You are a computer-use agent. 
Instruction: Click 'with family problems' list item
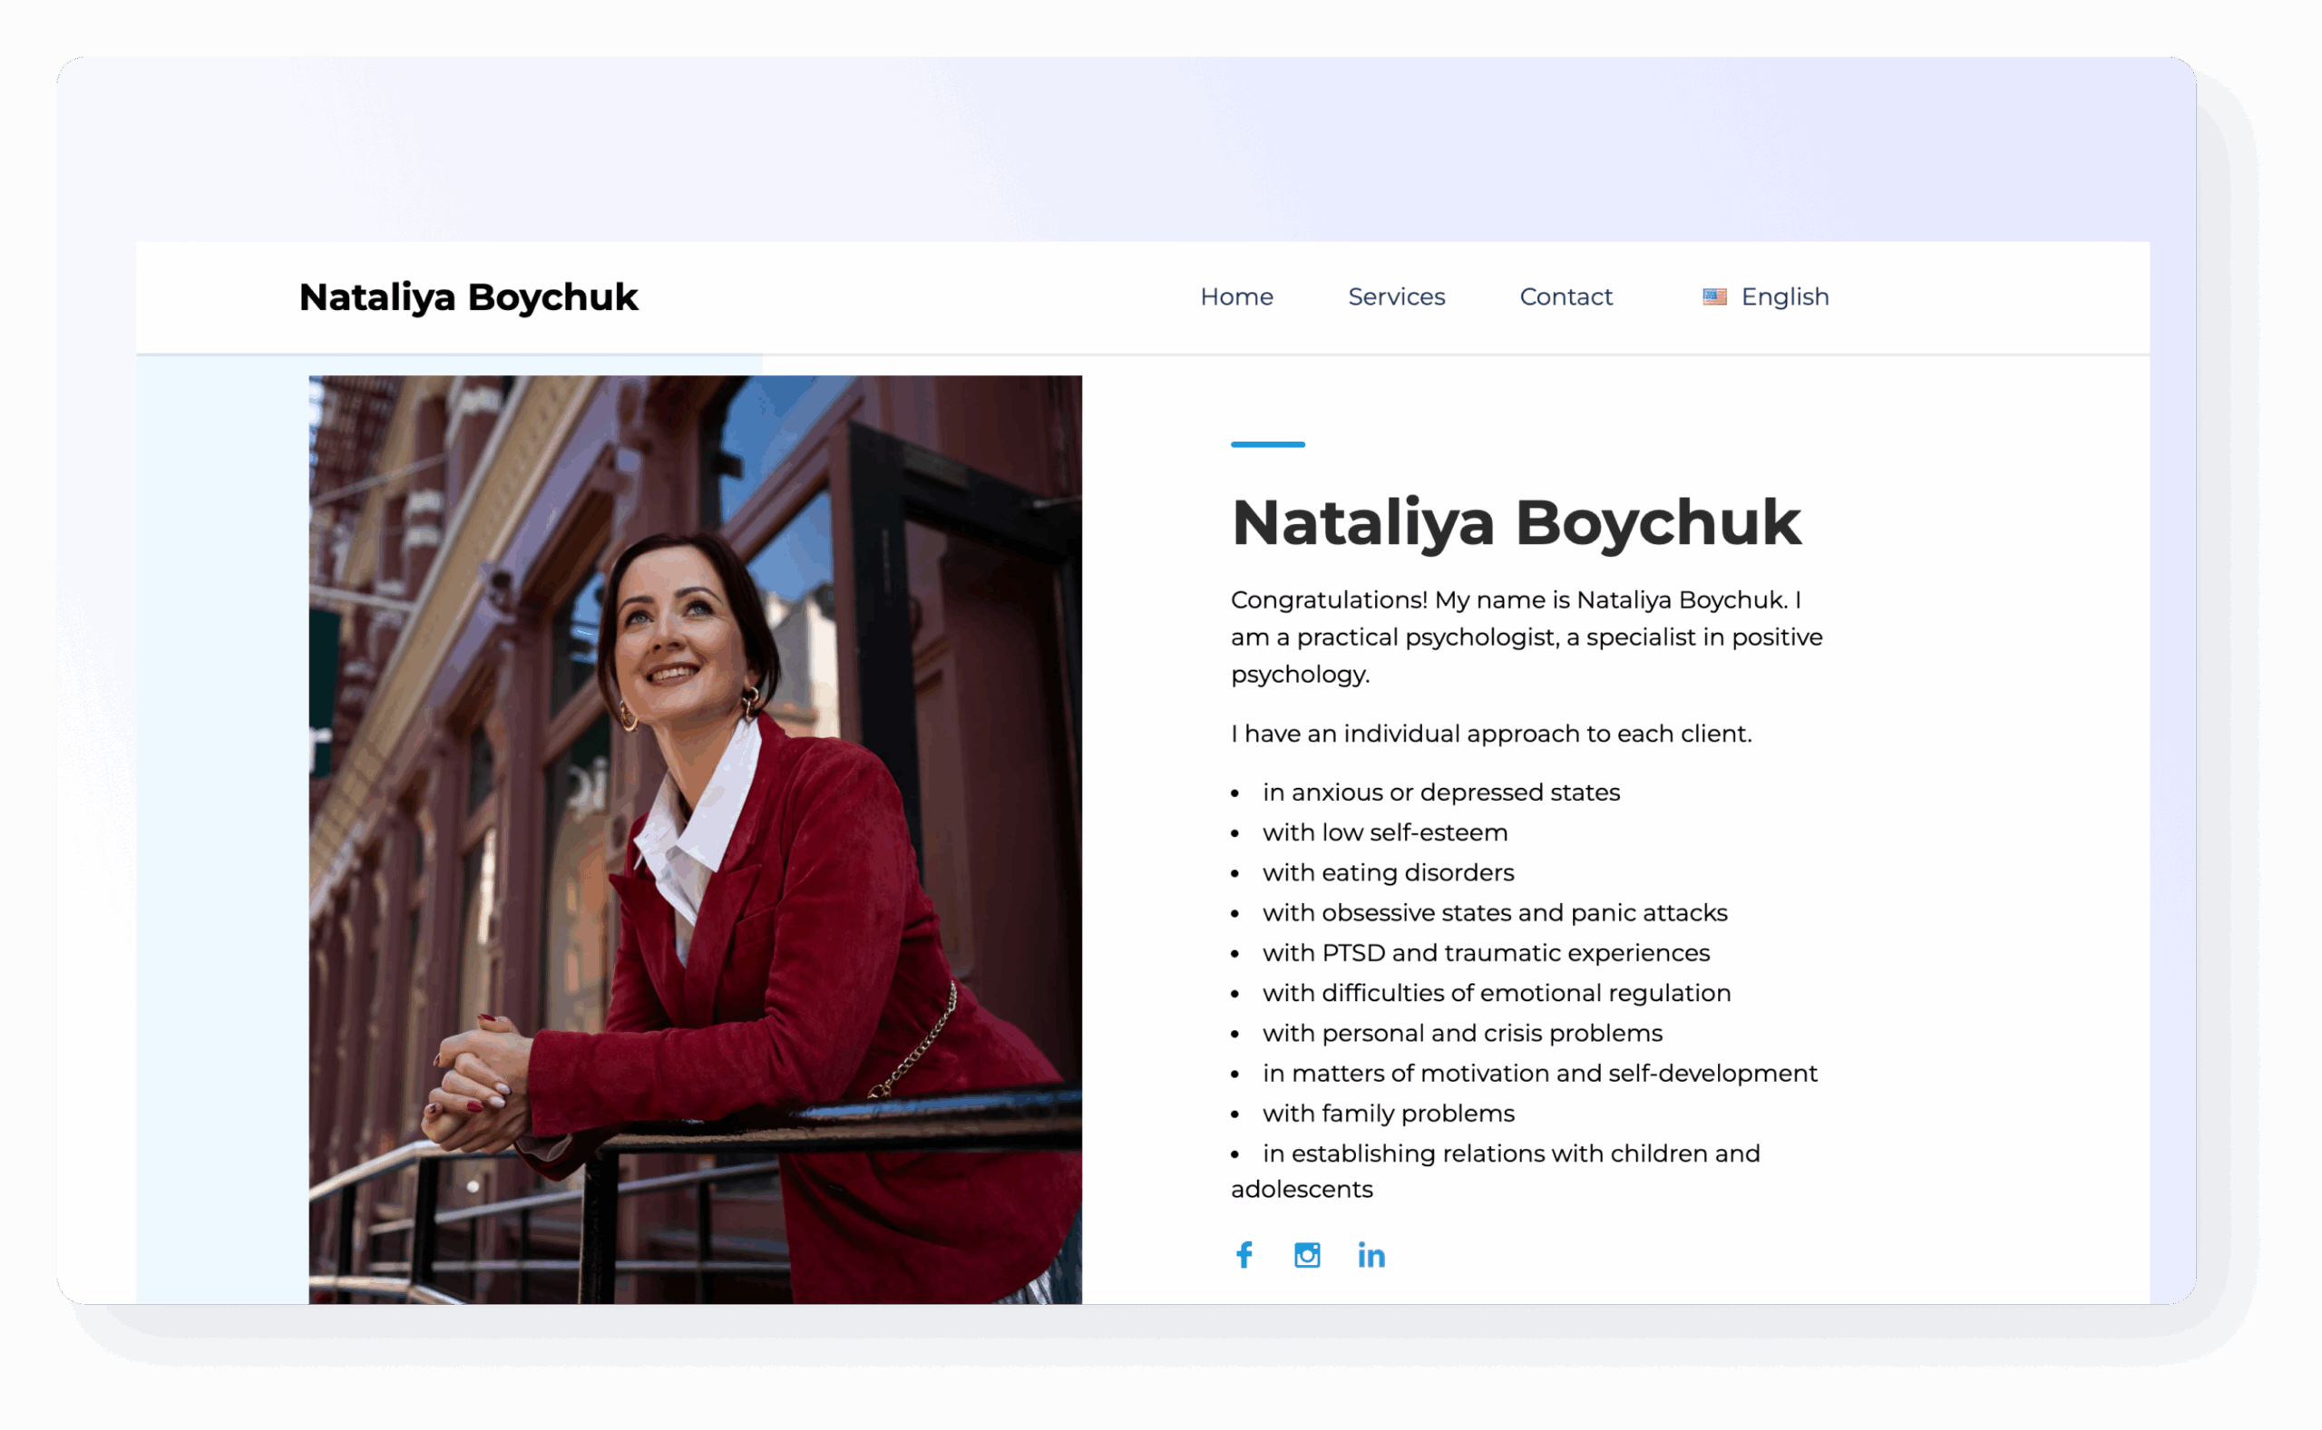1388,1114
